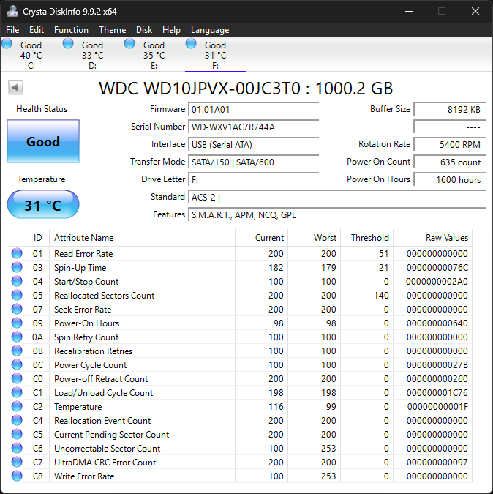The height and width of the screenshot is (494, 493).
Task: Click the status icon for Reallocated Sectors Count
Action: 17,295
